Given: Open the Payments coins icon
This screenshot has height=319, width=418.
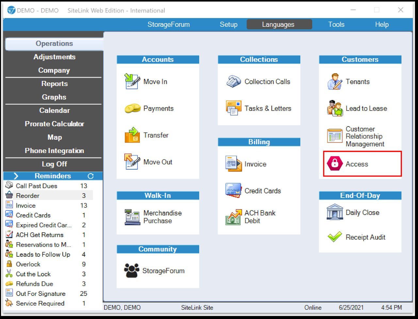Looking at the screenshot, I should tap(132, 108).
